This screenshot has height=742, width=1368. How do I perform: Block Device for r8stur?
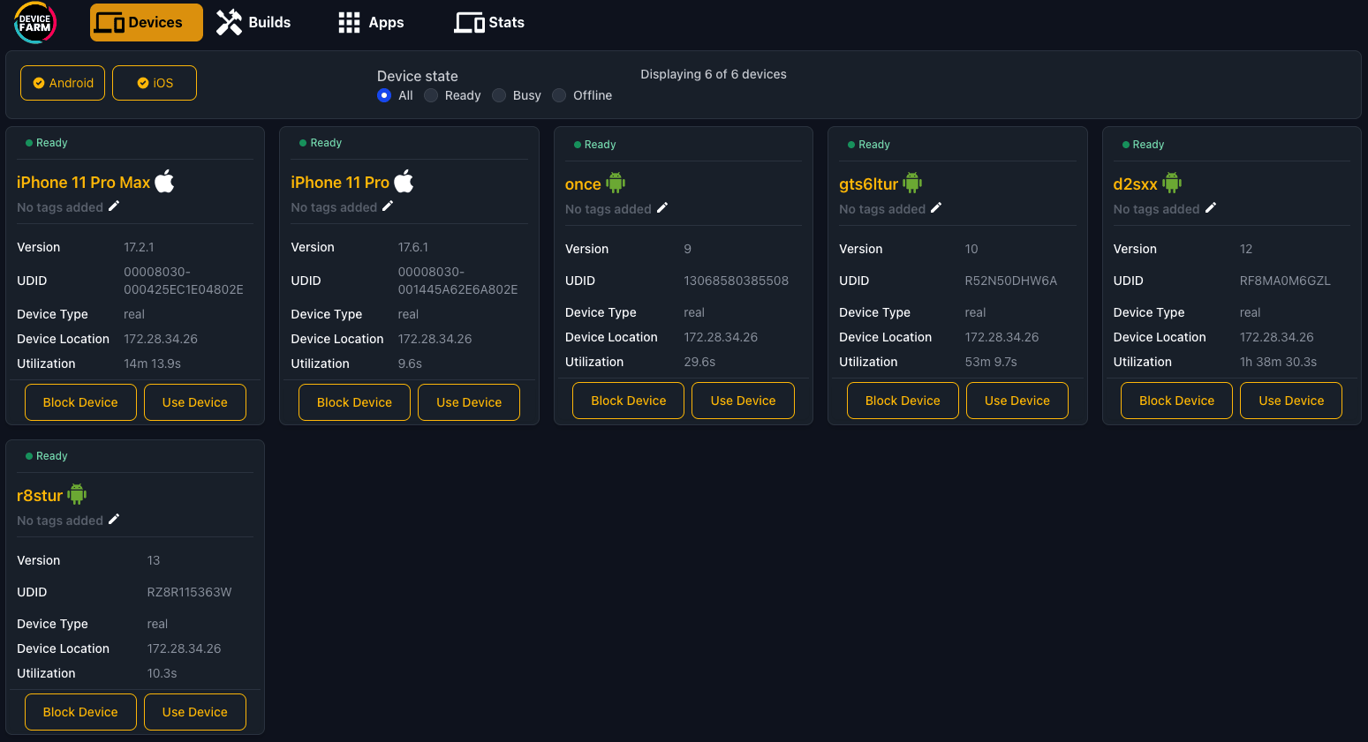[x=80, y=712]
